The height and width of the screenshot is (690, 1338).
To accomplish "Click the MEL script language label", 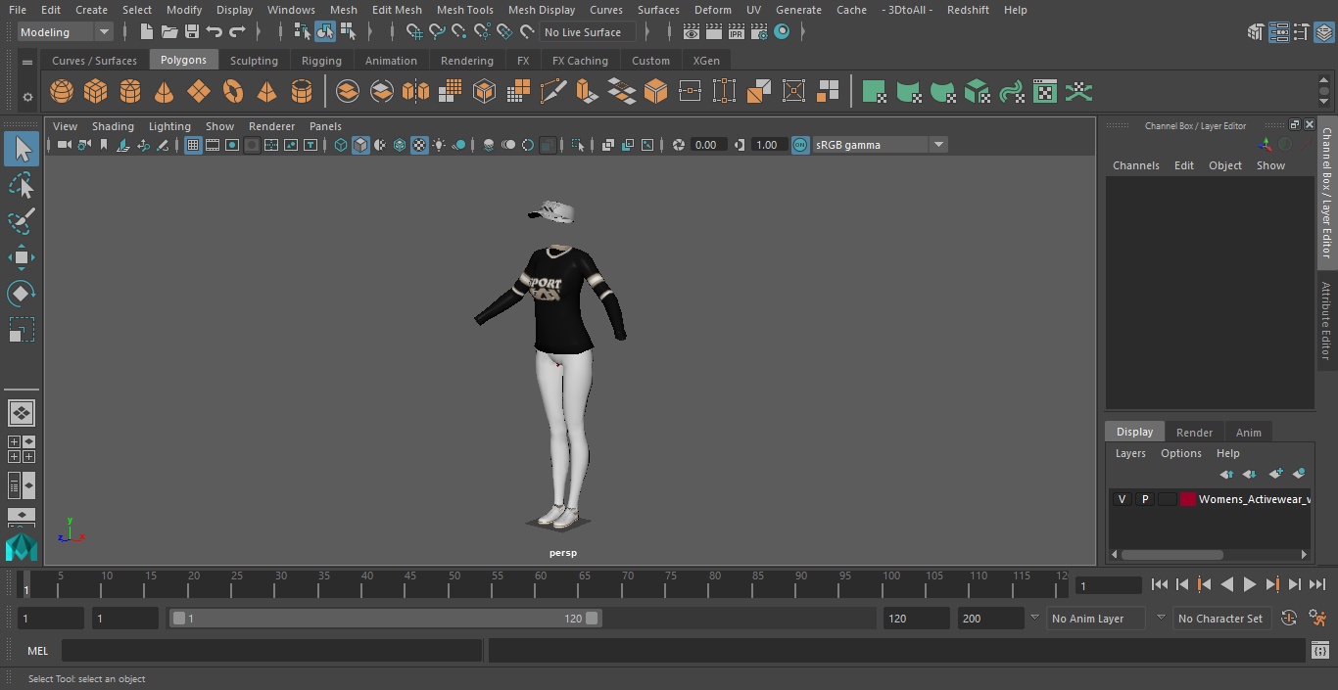I will (38, 651).
